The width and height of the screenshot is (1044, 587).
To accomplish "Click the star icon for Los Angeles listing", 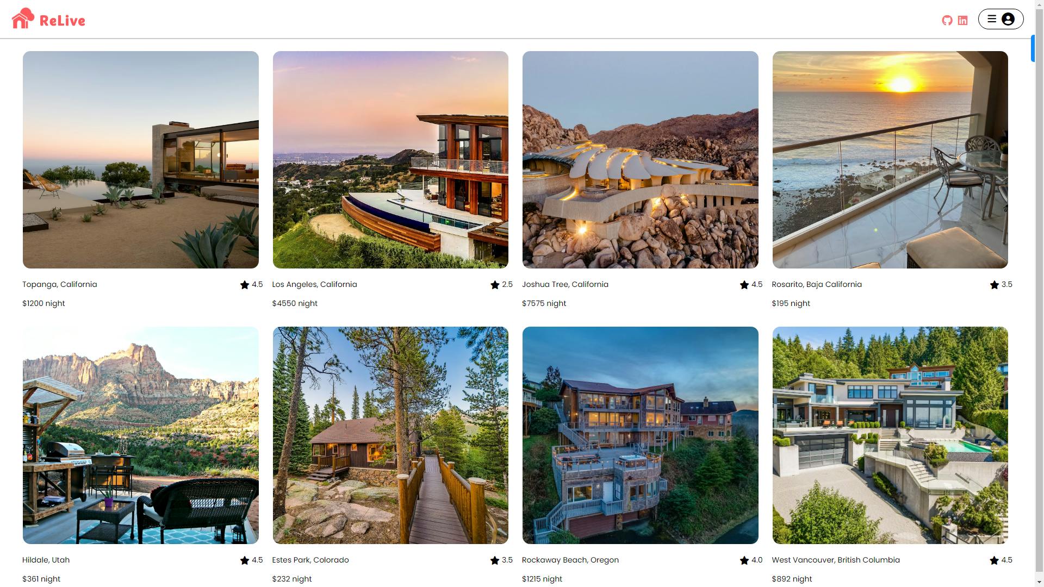I will click(x=495, y=285).
